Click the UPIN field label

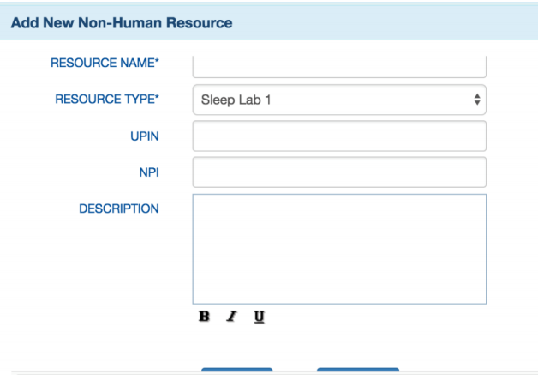143,136
